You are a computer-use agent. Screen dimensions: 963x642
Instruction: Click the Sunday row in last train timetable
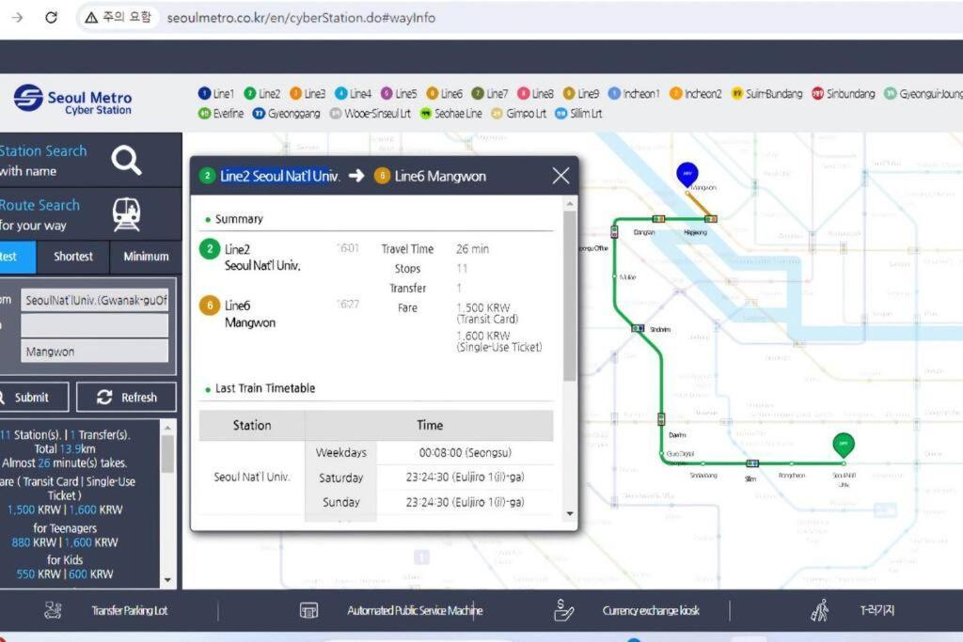pyautogui.click(x=429, y=502)
